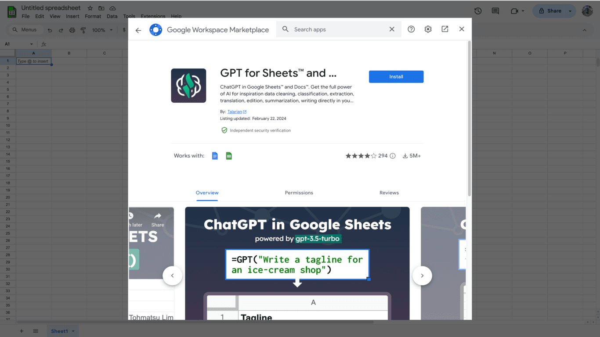Click the Search apps input field
600x337 pixels.
[x=339, y=29]
